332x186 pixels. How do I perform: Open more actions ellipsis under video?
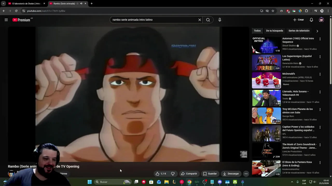click(x=246, y=174)
